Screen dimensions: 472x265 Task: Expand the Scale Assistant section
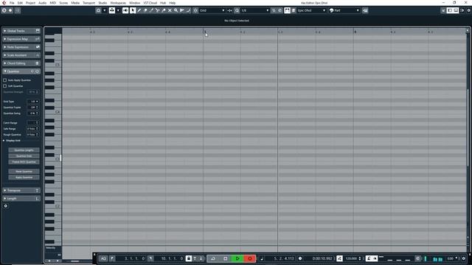coord(21,55)
